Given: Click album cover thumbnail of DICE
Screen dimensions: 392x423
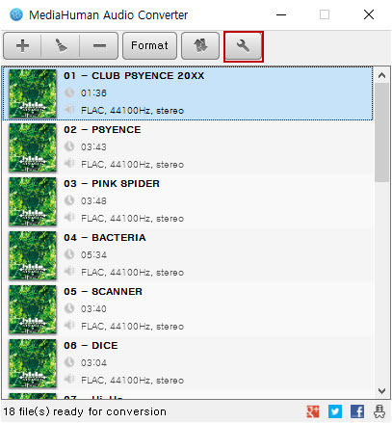Looking at the screenshot, I should coord(33,363).
